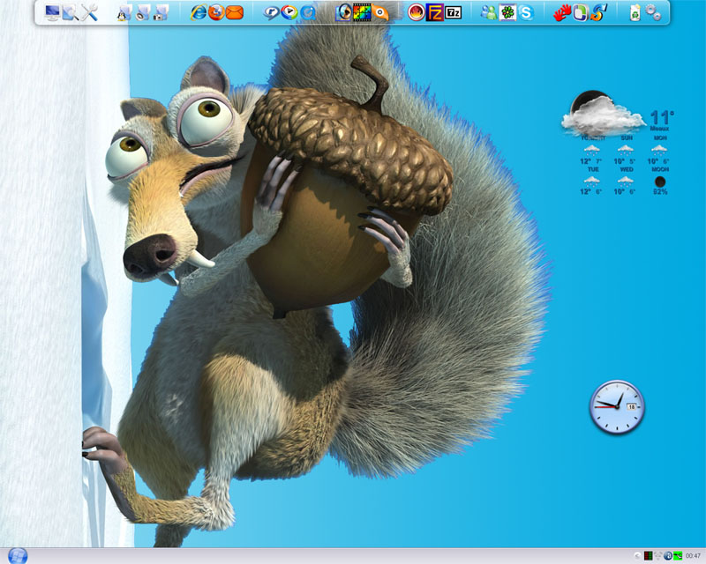Open the blue S with arrow icon
706x564 pixels.
pos(598,12)
